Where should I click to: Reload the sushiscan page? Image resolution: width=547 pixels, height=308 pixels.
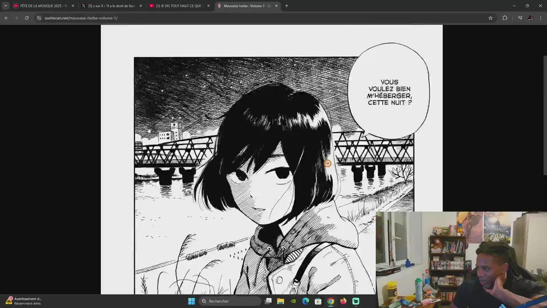point(26,18)
